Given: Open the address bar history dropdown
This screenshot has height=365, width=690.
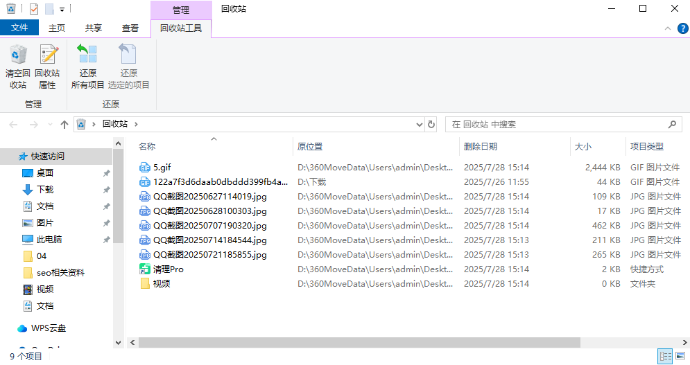Looking at the screenshot, I should [419, 125].
